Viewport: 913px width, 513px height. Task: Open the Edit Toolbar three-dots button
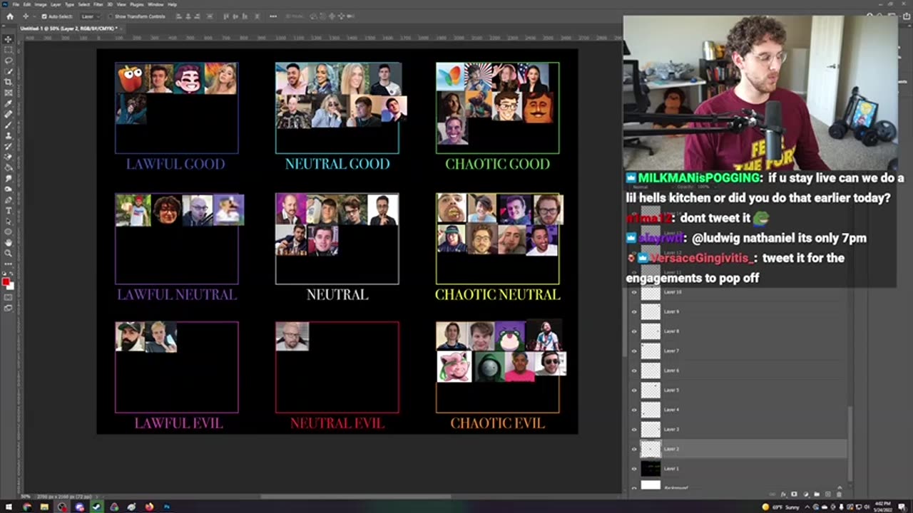pos(8,264)
